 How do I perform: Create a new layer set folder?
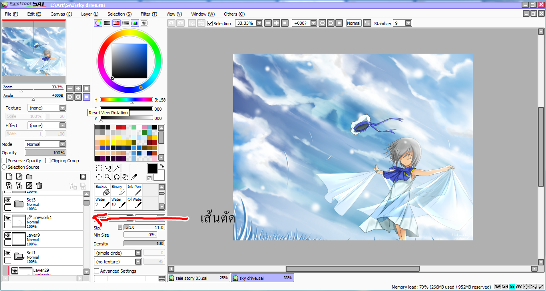[29, 177]
